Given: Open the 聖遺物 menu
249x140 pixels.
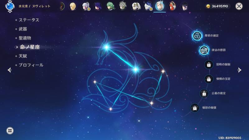Looking at the screenshot, I should (25, 38).
